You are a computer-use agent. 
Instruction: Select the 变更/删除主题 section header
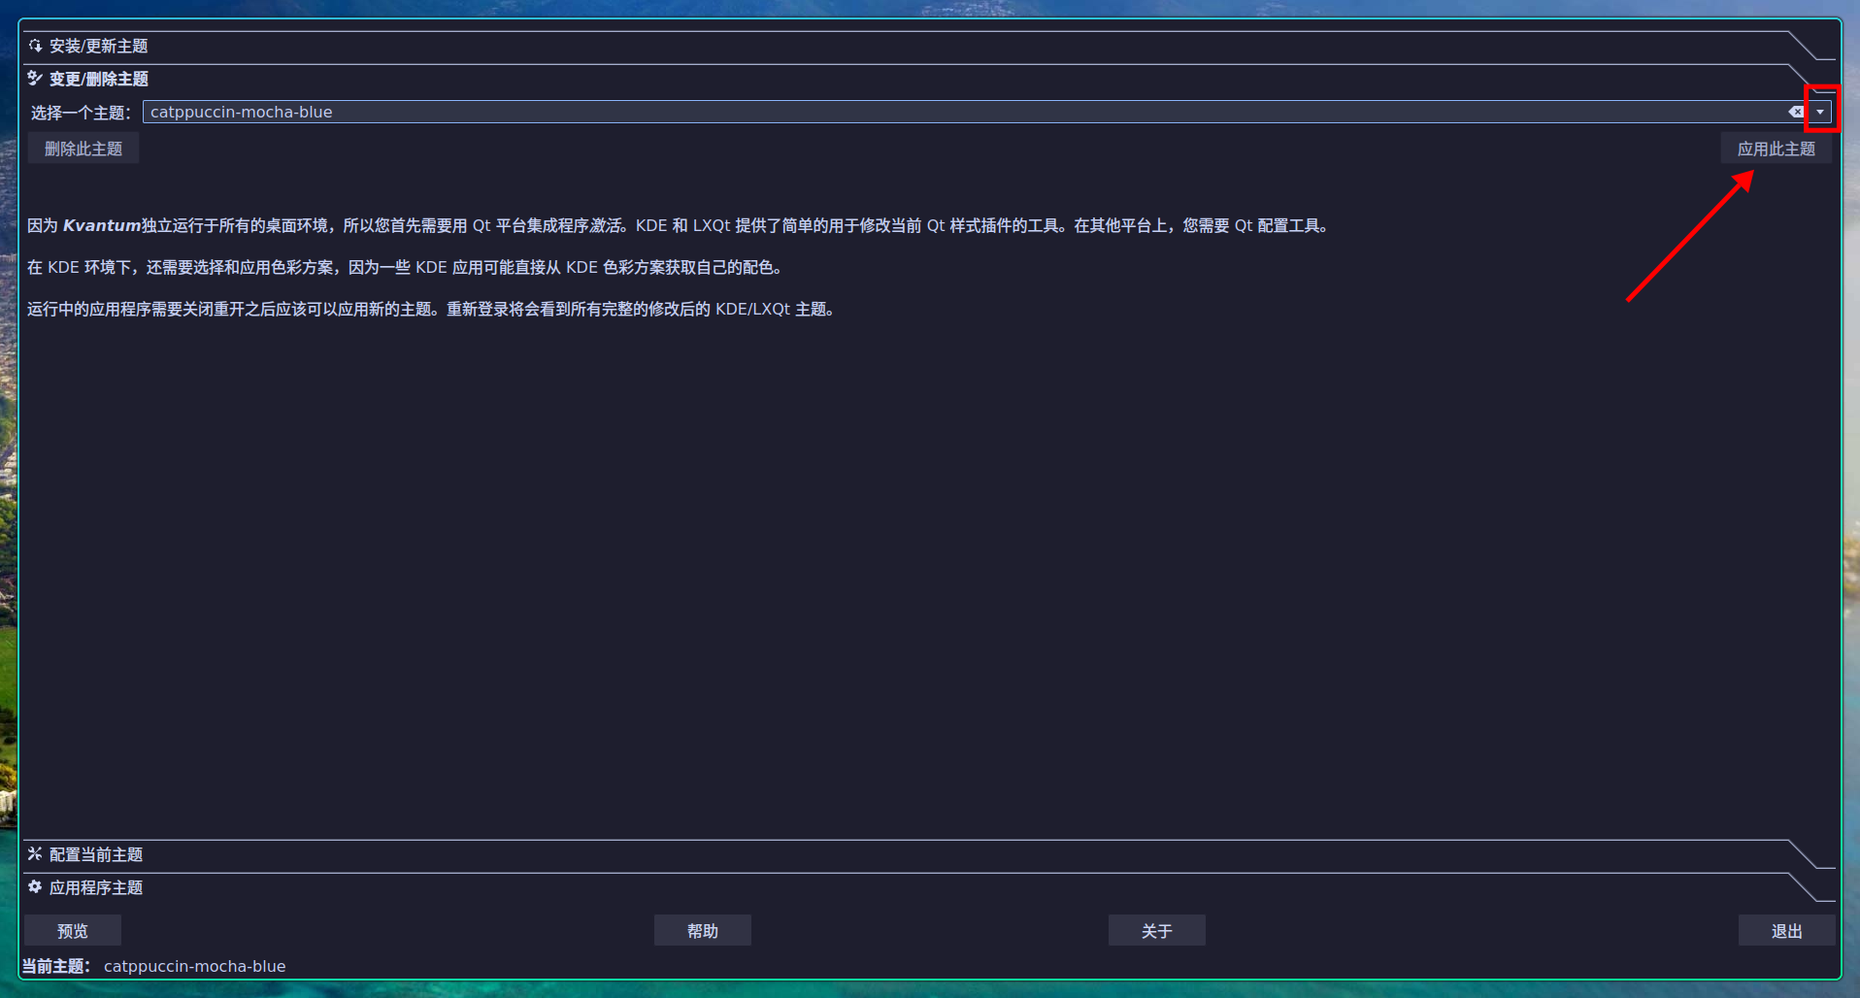99,79
